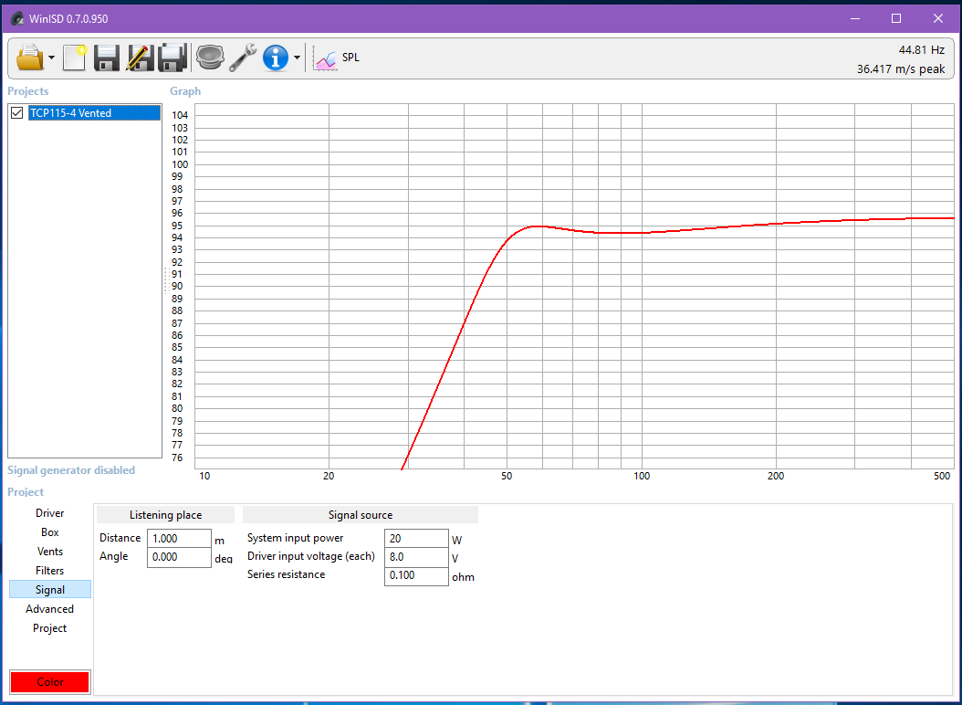Open the Advanced page
Screen dimensions: 962x705
tap(48, 608)
